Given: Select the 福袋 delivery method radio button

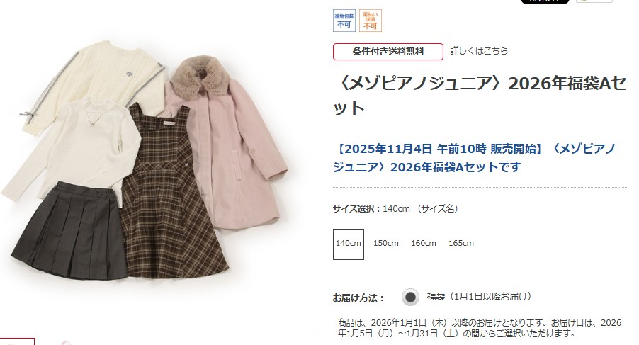Looking at the screenshot, I should [x=410, y=297].
